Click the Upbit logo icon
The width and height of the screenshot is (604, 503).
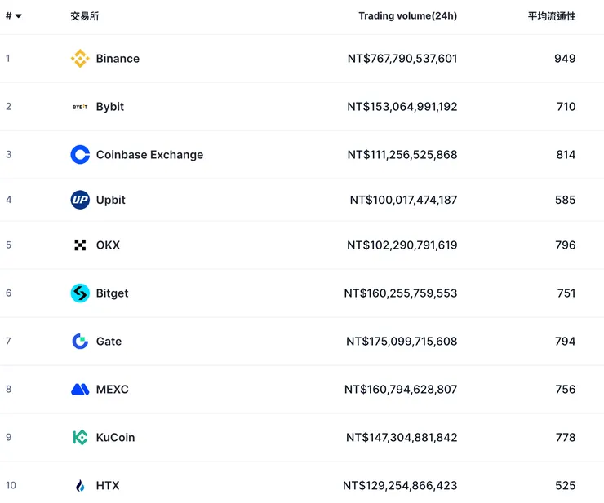[x=80, y=200]
